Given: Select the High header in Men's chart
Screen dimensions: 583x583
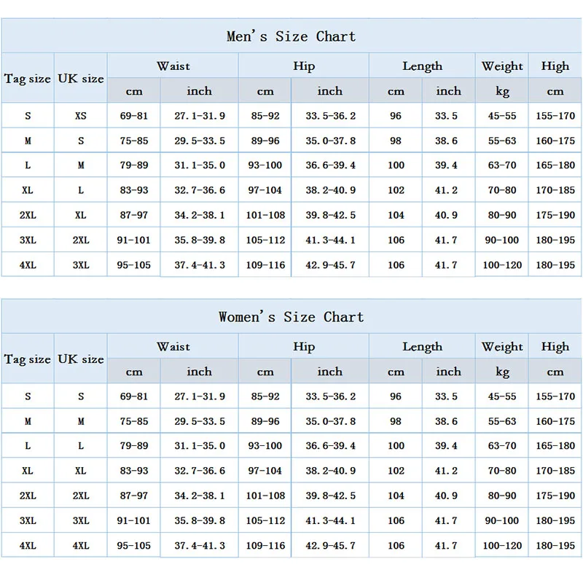Looking at the screenshot, I should coord(555,66).
